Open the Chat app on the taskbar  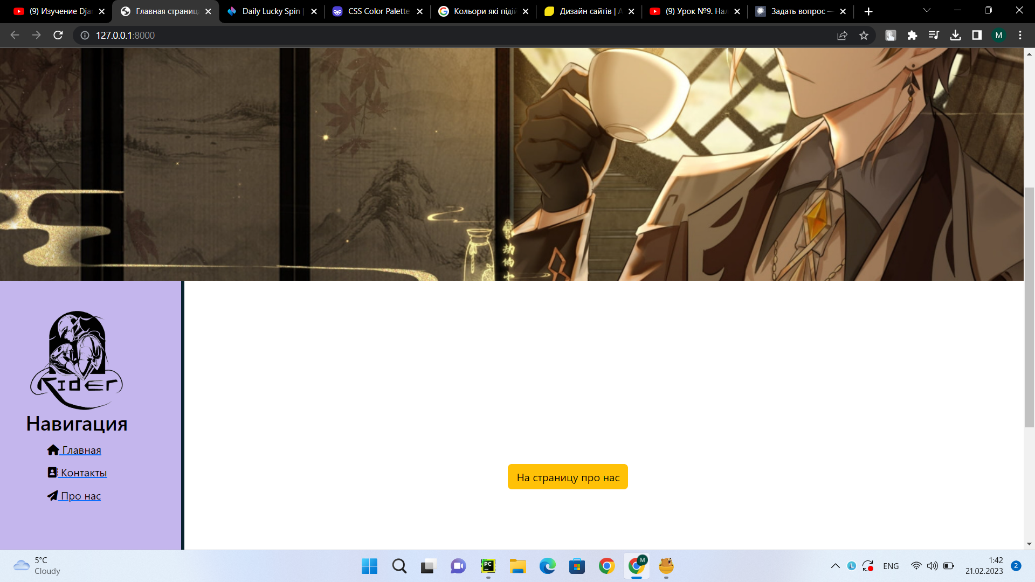point(458,566)
